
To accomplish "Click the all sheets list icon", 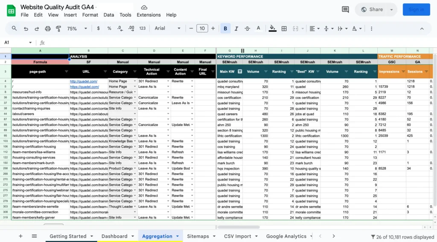I will 34,236.
